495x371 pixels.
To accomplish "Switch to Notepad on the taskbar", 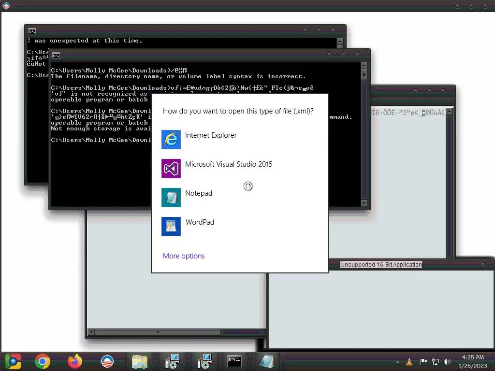I will (x=267, y=361).
